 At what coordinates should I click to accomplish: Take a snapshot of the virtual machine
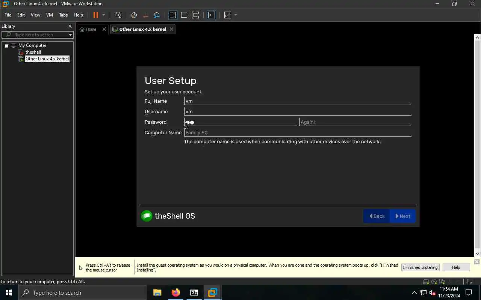[x=134, y=15]
